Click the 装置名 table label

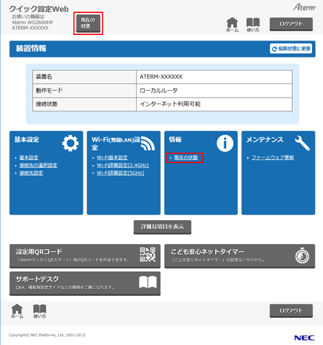pyautogui.click(x=44, y=77)
